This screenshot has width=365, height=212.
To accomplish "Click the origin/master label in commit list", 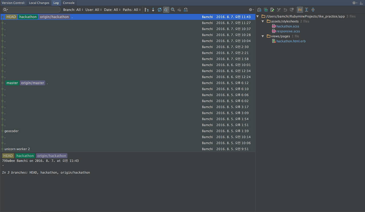I will point(33,83).
